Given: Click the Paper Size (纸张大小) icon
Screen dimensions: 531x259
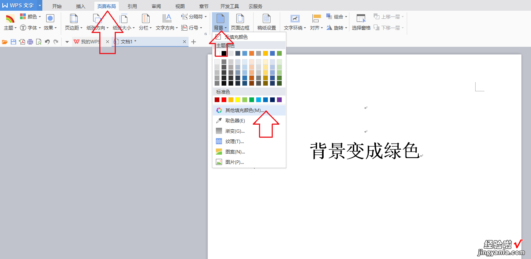Looking at the screenshot, I should click(124, 18).
